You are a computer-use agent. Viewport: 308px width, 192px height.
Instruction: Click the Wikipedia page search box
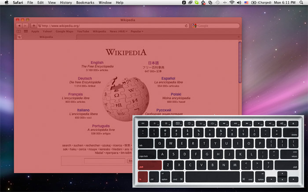pos(105,161)
